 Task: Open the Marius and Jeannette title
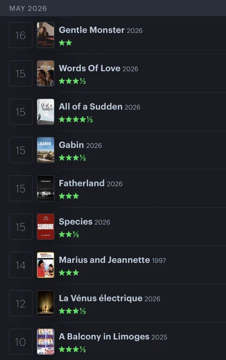coord(104,260)
